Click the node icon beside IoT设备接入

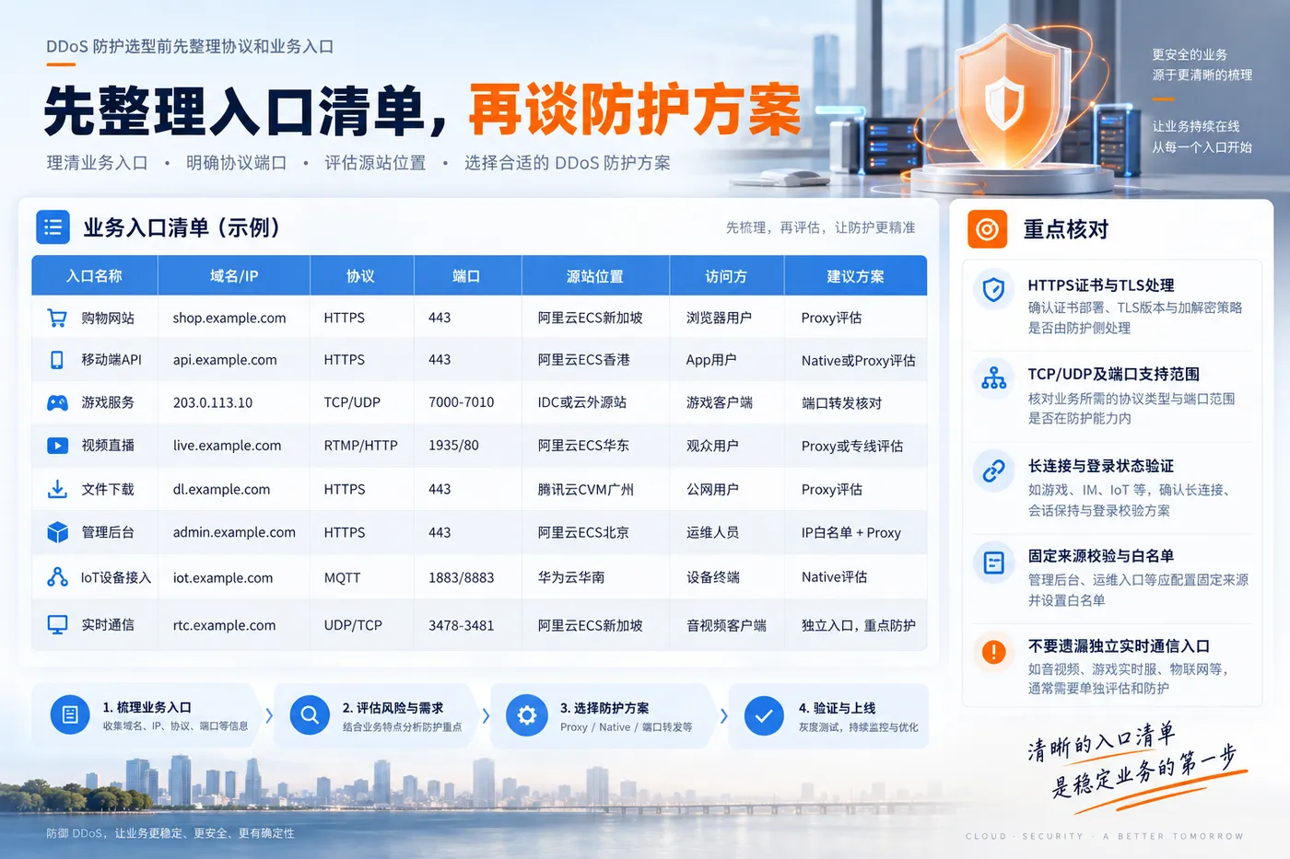57,577
